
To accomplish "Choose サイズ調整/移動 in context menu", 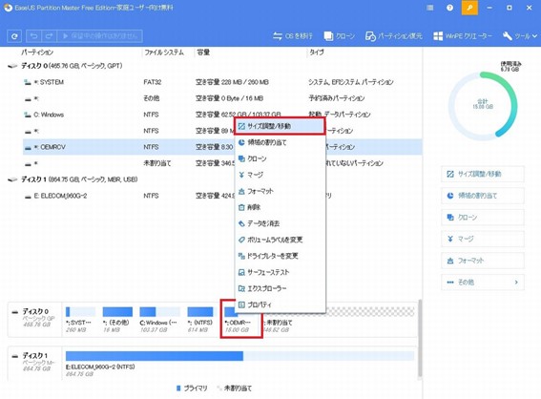I will [280, 126].
